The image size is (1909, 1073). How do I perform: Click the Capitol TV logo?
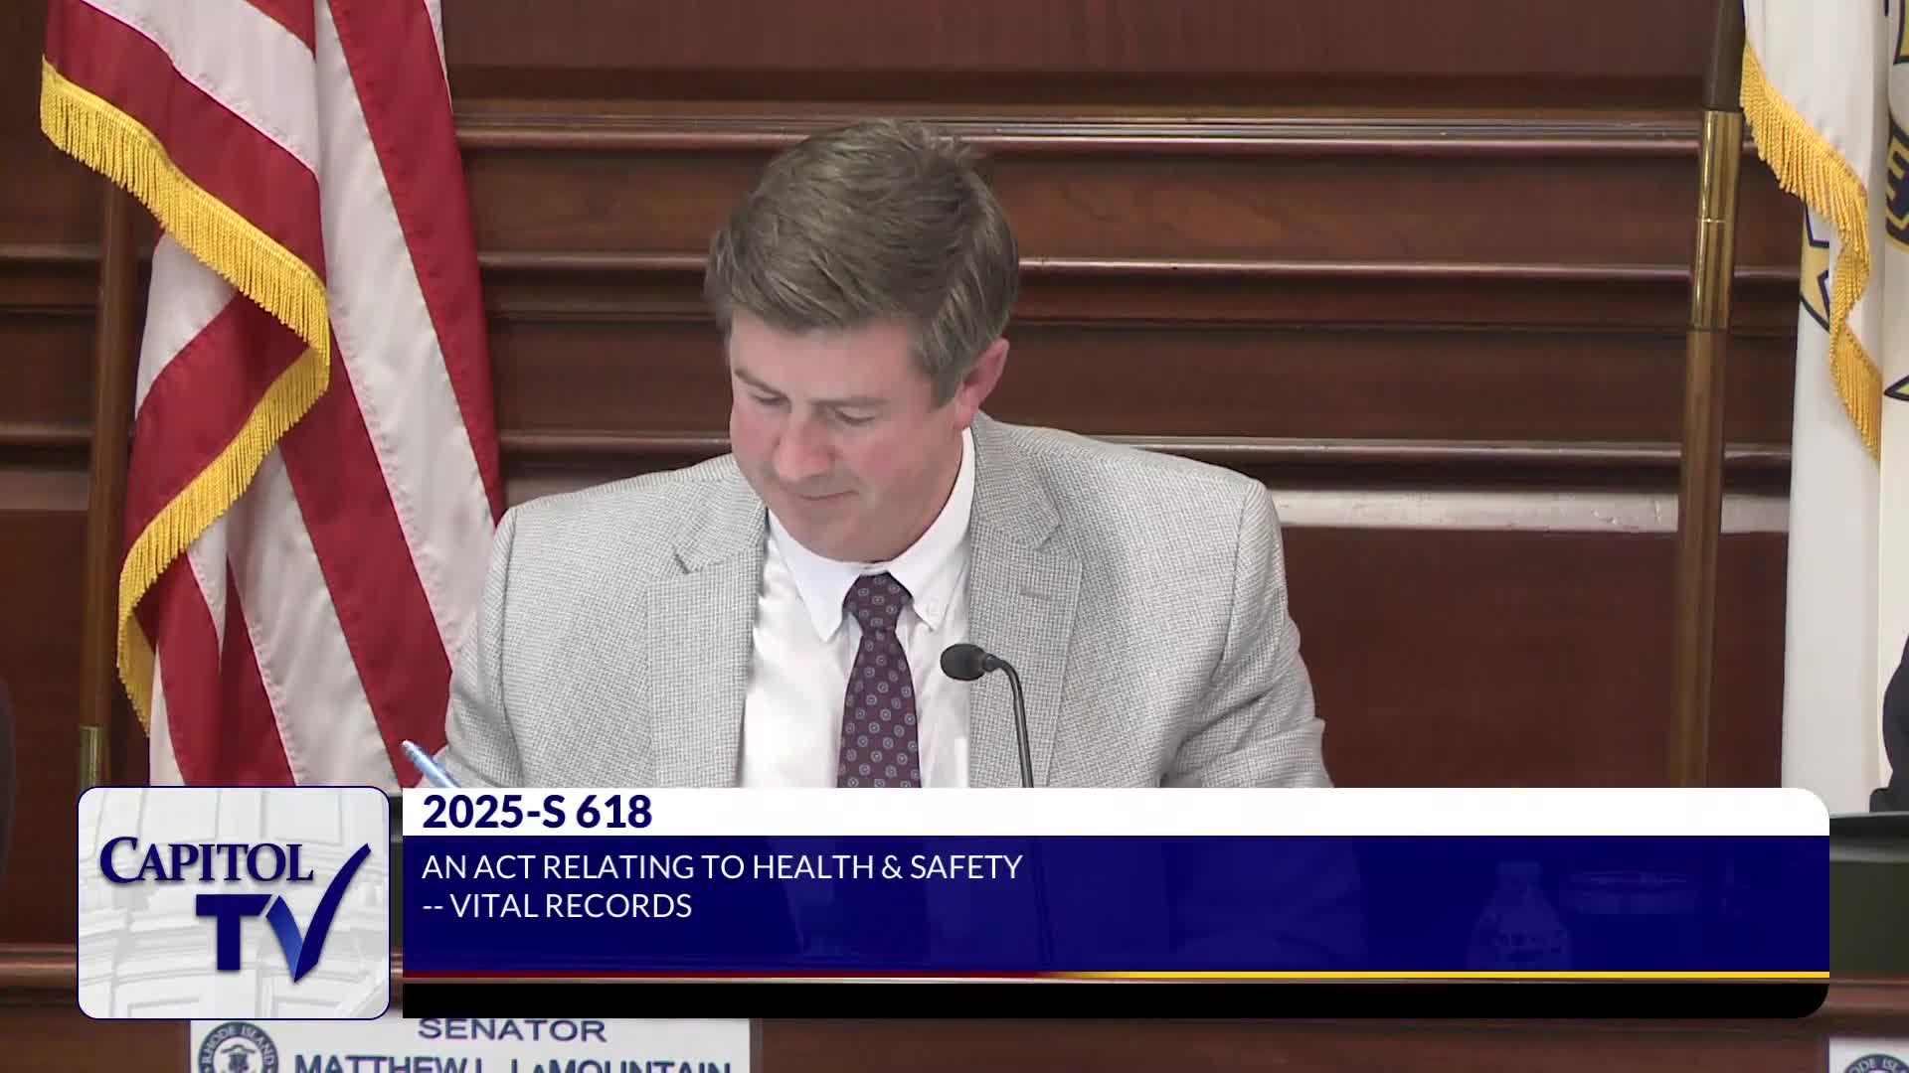click(x=233, y=902)
